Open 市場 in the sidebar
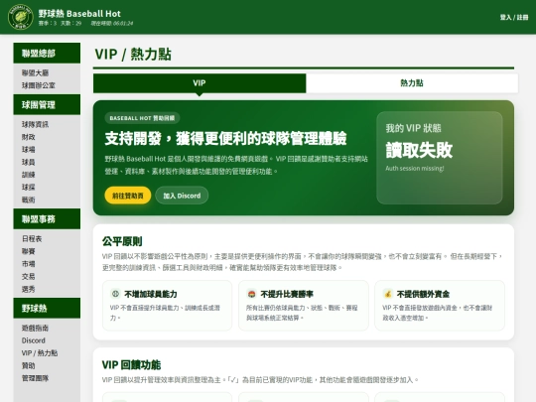This screenshot has height=402, width=536. pos(29,264)
